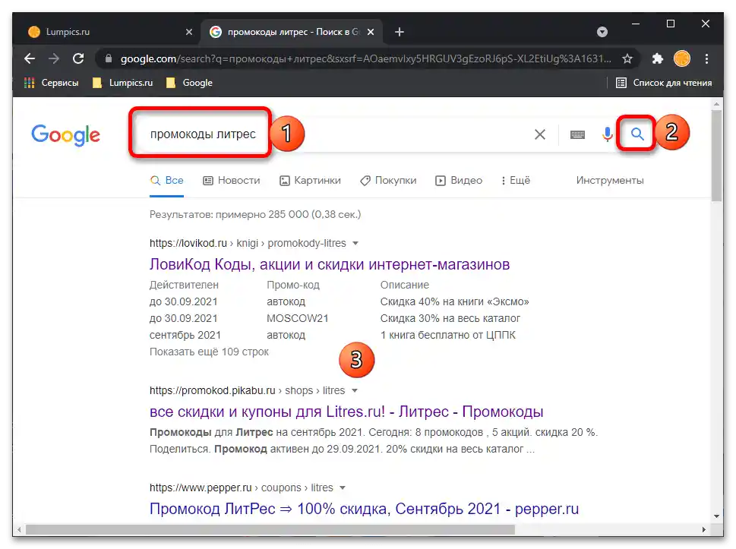Click the address bar URL
Viewport: 736px width, 549px height.
[365, 58]
